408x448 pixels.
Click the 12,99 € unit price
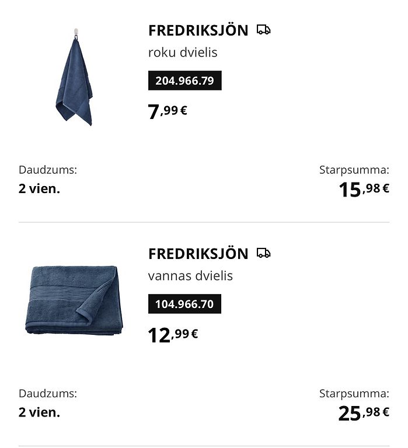[x=173, y=335]
